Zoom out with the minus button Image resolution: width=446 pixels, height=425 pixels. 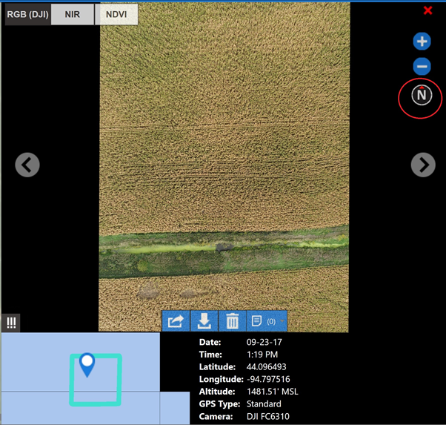tap(422, 67)
